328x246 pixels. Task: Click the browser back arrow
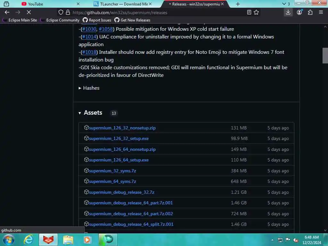(7, 12)
